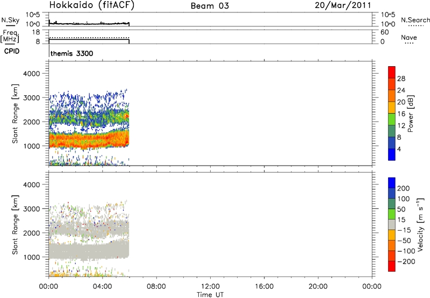
Task: Click Power colorbar segment between 8 and 12
Action: coord(392,131)
